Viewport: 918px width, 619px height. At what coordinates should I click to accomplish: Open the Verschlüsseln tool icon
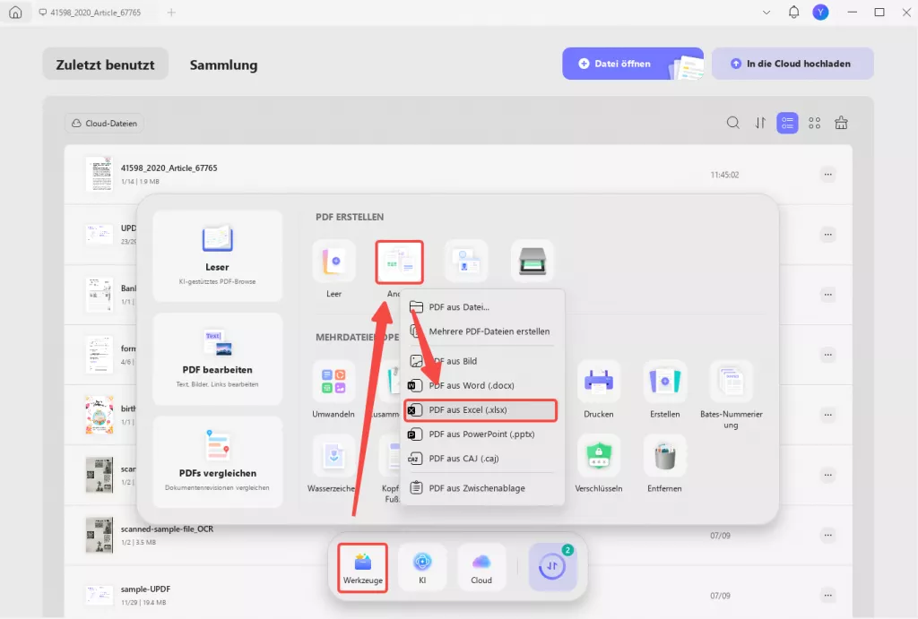598,456
